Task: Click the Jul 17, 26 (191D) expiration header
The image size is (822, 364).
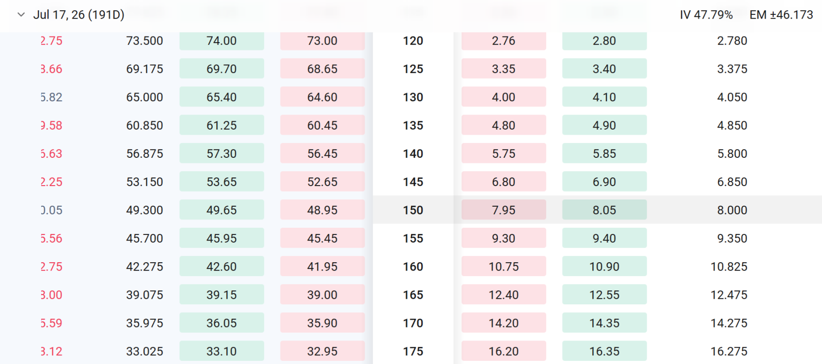Action: [79, 14]
